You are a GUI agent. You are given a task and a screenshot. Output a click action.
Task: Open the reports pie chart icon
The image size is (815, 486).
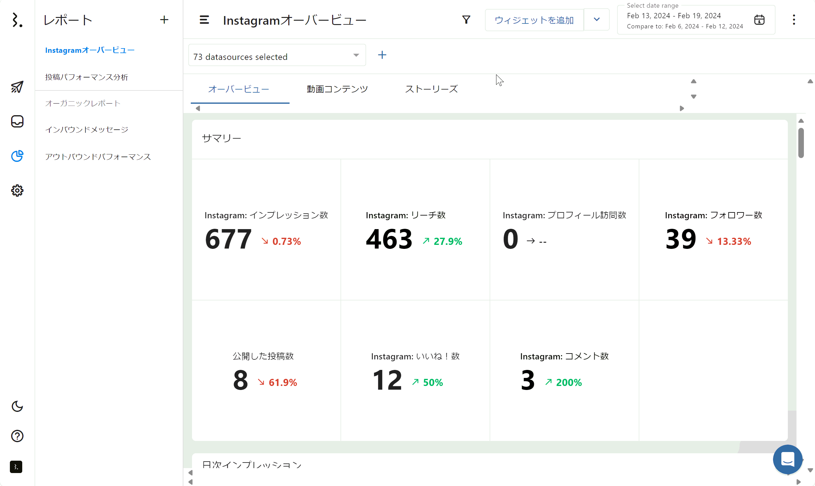point(17,156)
